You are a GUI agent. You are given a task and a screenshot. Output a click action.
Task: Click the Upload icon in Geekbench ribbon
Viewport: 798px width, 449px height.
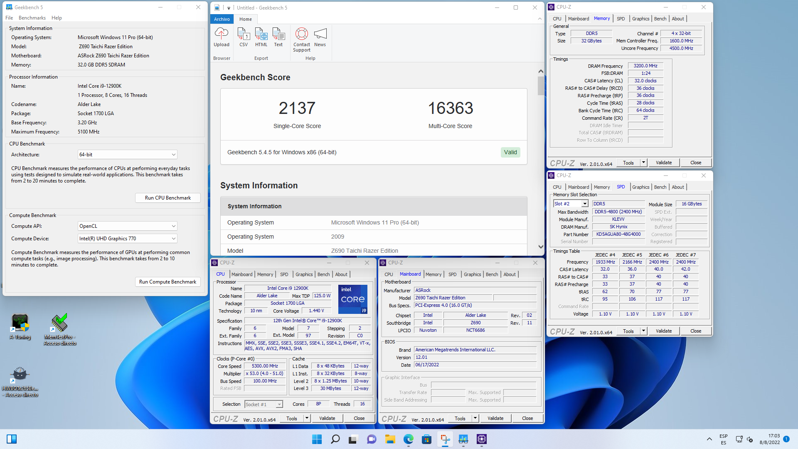(221, 37)
